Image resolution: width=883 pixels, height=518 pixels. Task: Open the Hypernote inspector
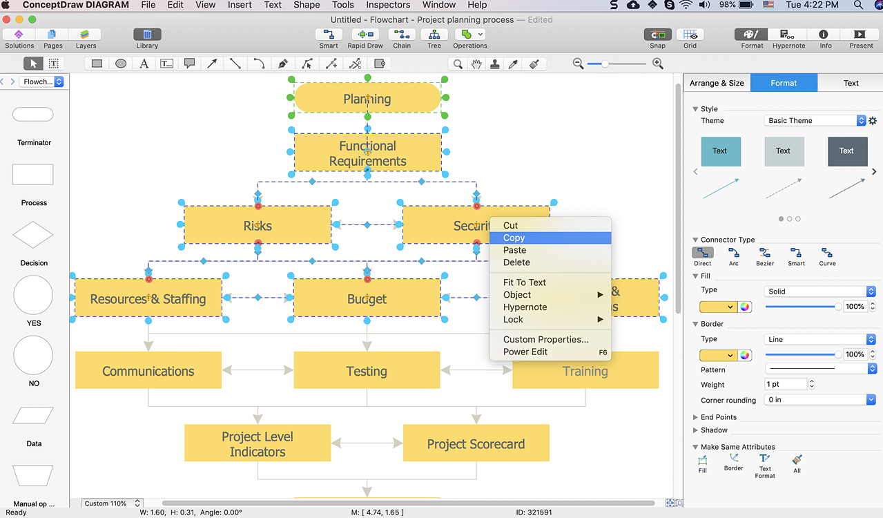coord(788,35)
